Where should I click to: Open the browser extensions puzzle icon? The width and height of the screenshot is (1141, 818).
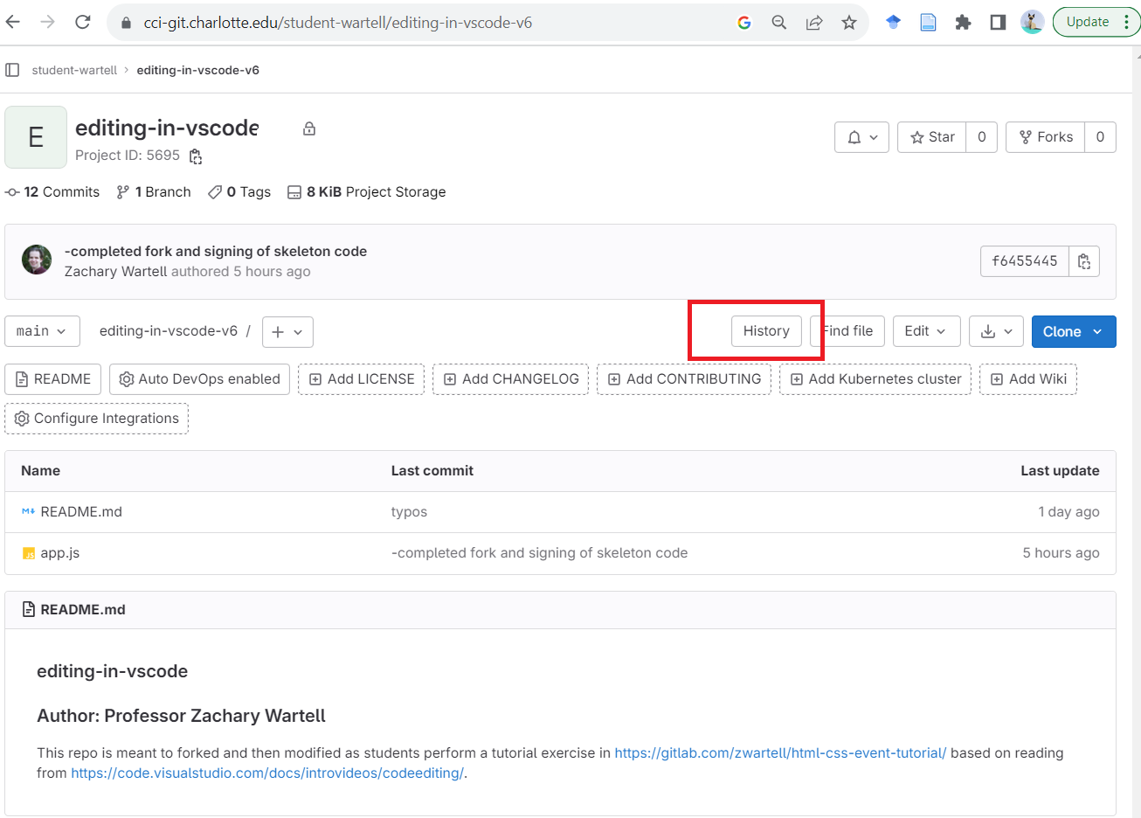963,23
